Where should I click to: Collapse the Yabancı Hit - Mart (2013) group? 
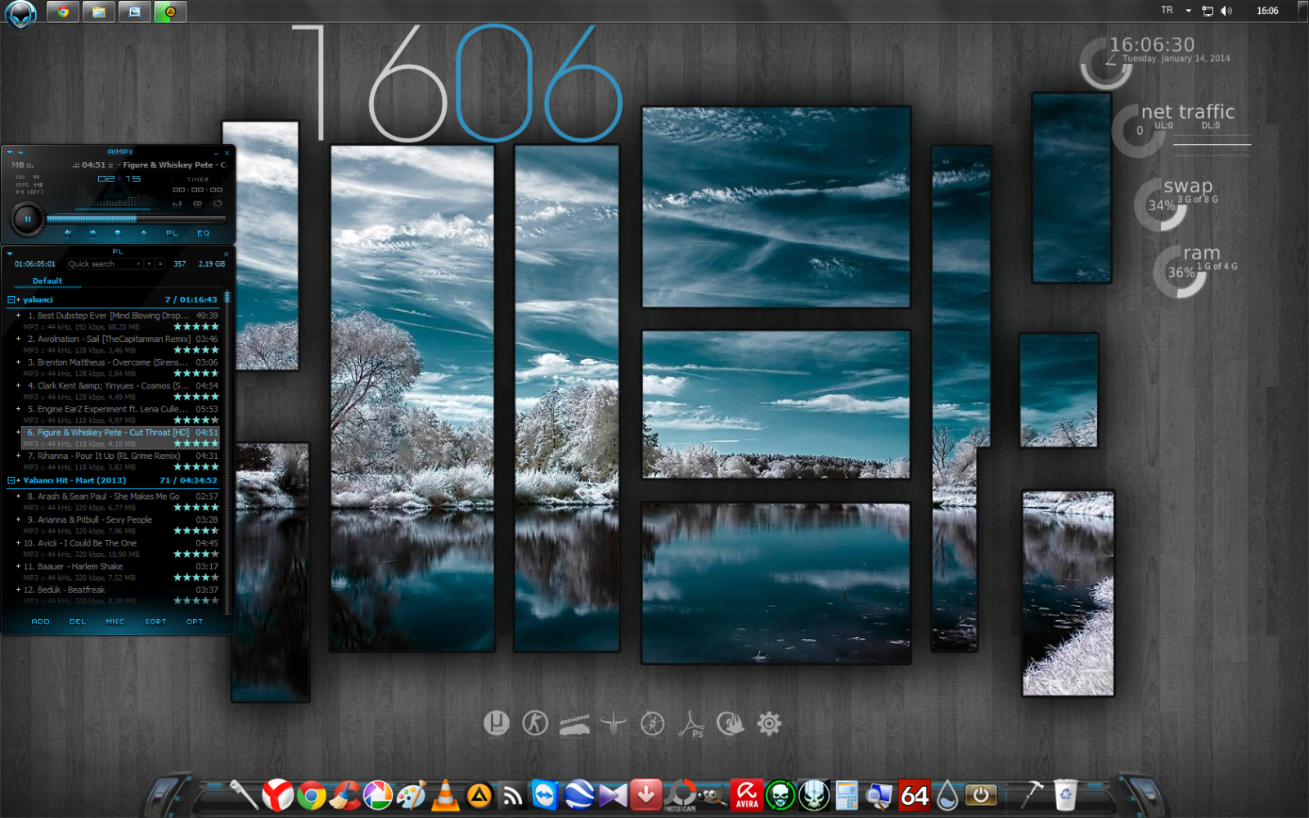(11, 480)
